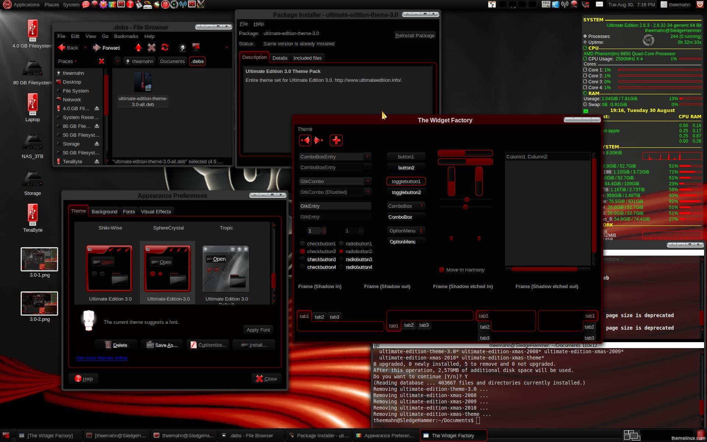Click the enabled GtkEntry text field
707x442 pixels.
(335, 206)
